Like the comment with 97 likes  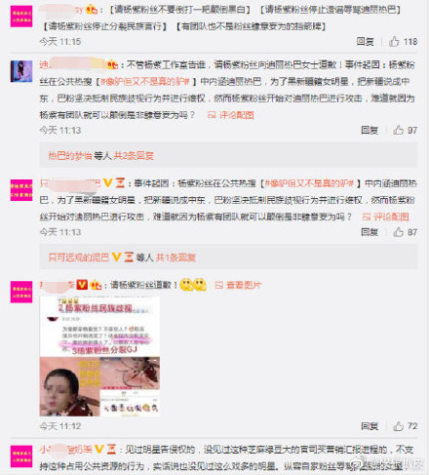pos(398,130)
